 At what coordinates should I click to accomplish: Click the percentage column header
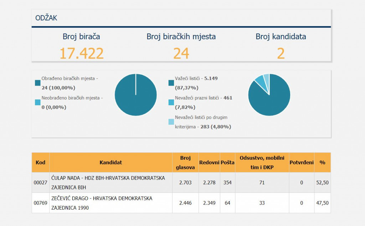pos(322,163)
